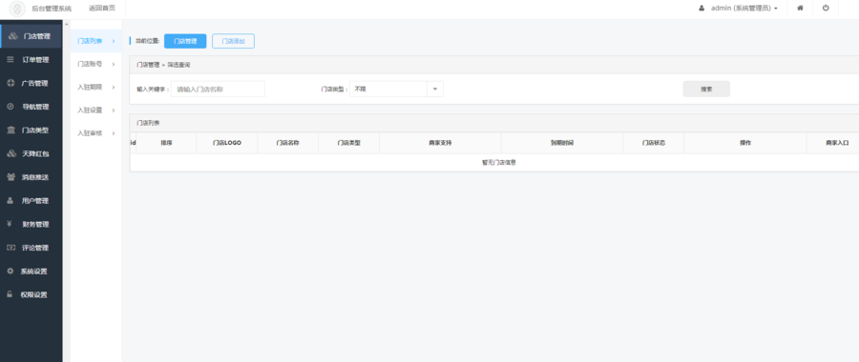This screenshot has height=362, width=859.
Task: Click the 输入关键字 label
Action: pos(153,90)
